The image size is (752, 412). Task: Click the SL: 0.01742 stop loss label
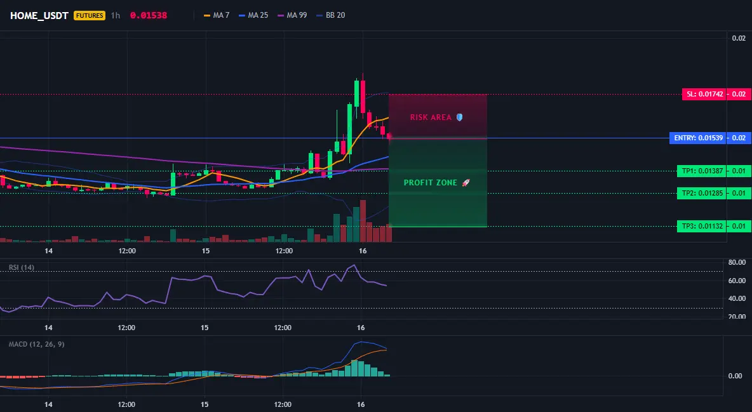(x=704, y=94)
